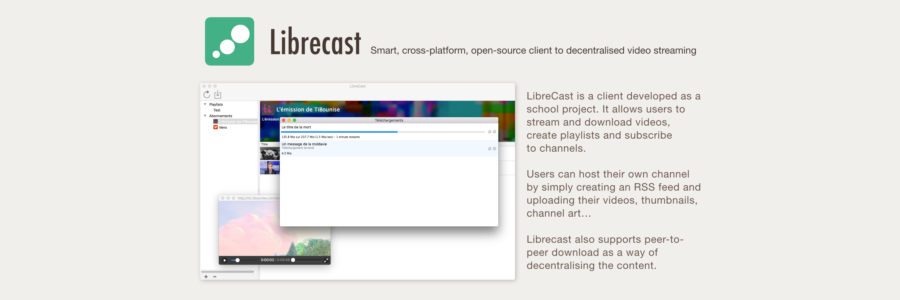Select L'émission de TiBounise in the sidebar
Viewport: 900px width, 300px height.
[x=237, y=122]
